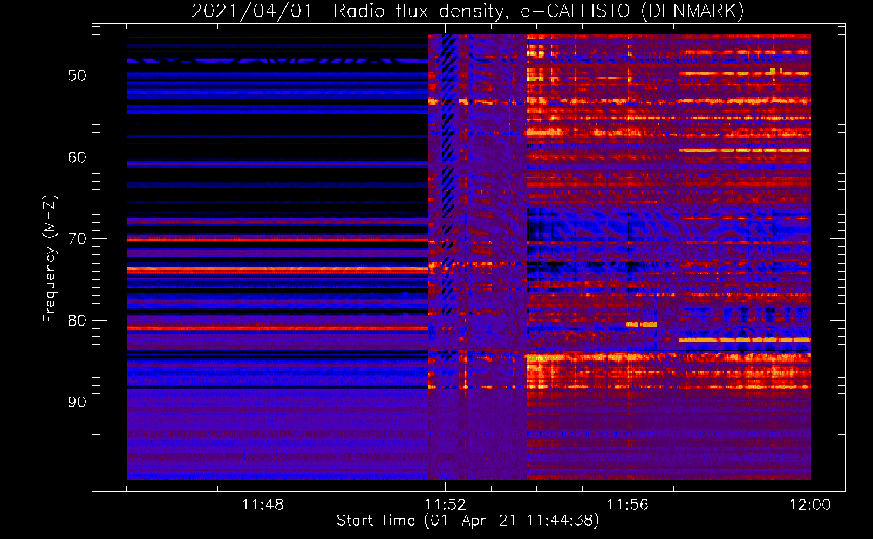Image resolution: width=873 pixels, height=539 pixels.
Task: Click the bright yellow burst near 80 MHz at 11:56
Action: click(642, 324)
